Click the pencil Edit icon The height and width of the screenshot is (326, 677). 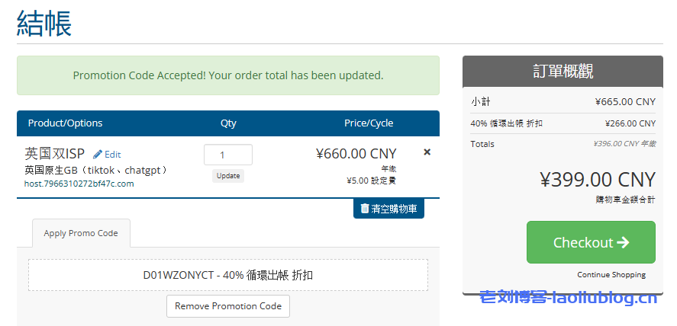click(97, 154)
